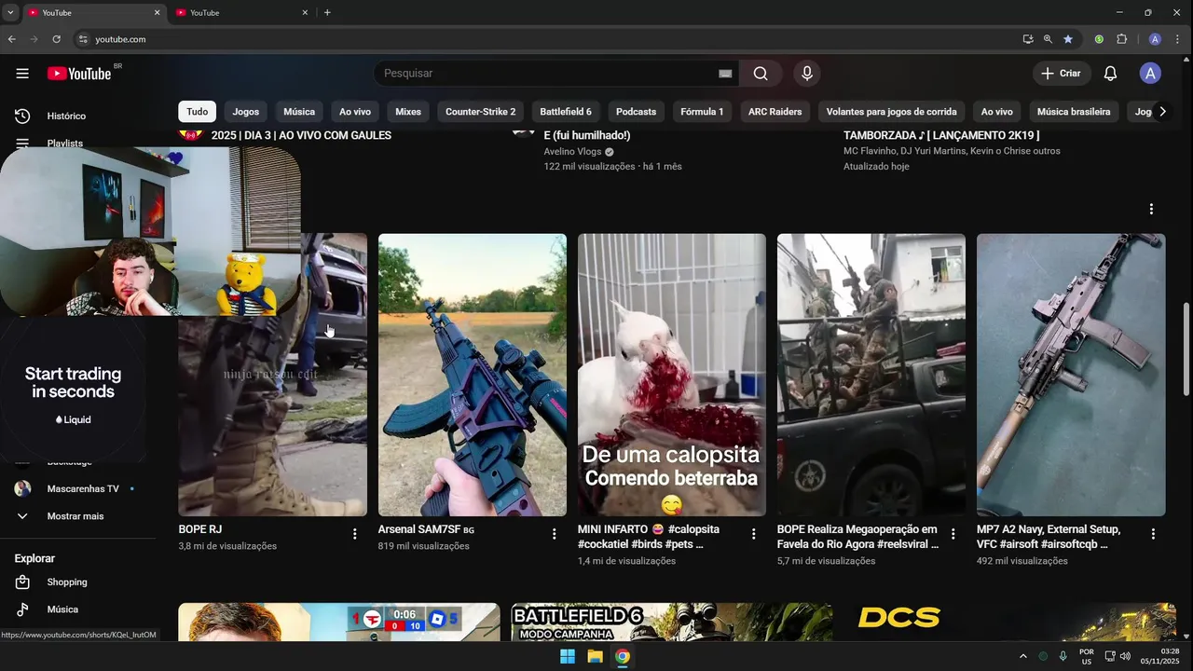Open the BOPE RJ short title
1193x671 pixels.
point(200,529)
